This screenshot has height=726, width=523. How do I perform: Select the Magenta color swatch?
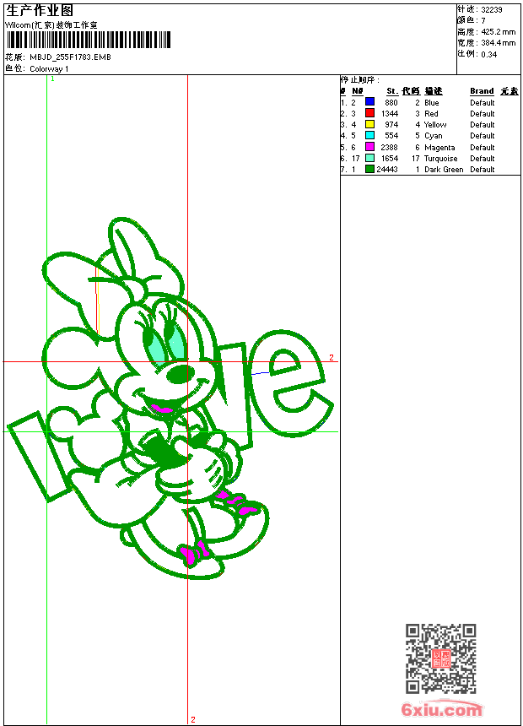[x=369, y=146]
